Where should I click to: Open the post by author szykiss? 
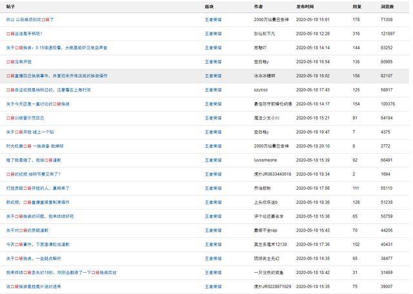[48, 90]
